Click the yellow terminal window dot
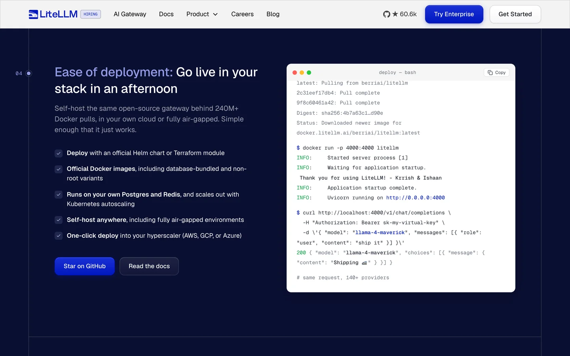570x356 pixels. 302,72
